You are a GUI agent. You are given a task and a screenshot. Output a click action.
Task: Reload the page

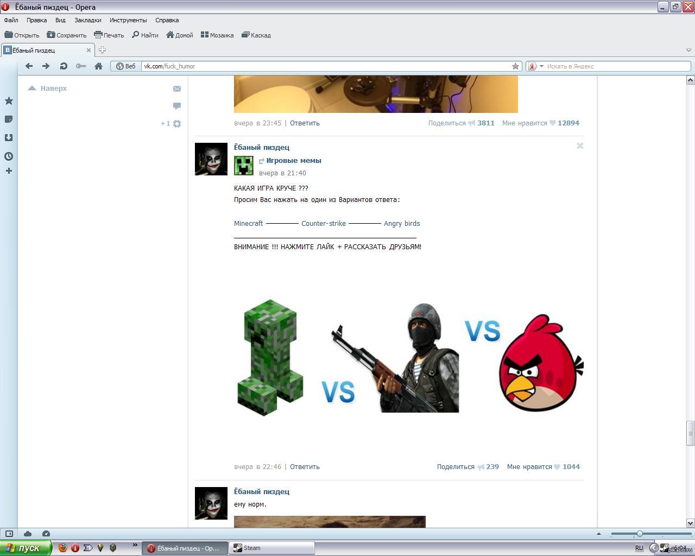click(x=64, y=66)
